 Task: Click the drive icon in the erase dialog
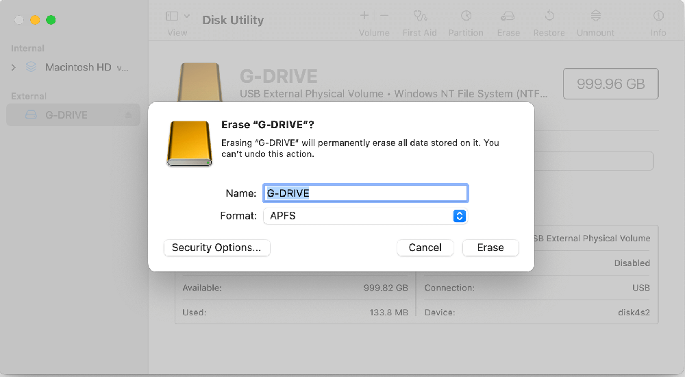pyautogui.click(x=189, y=143)
